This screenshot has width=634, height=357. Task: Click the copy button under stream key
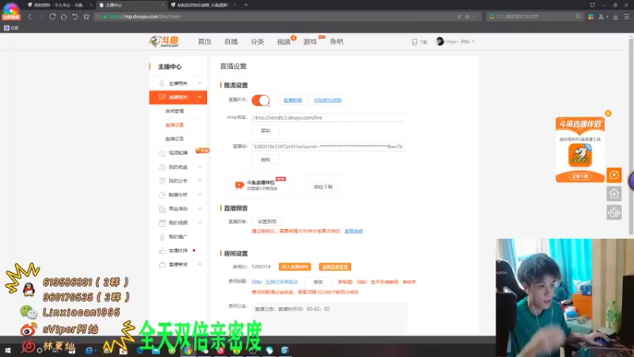click(265, 159)
